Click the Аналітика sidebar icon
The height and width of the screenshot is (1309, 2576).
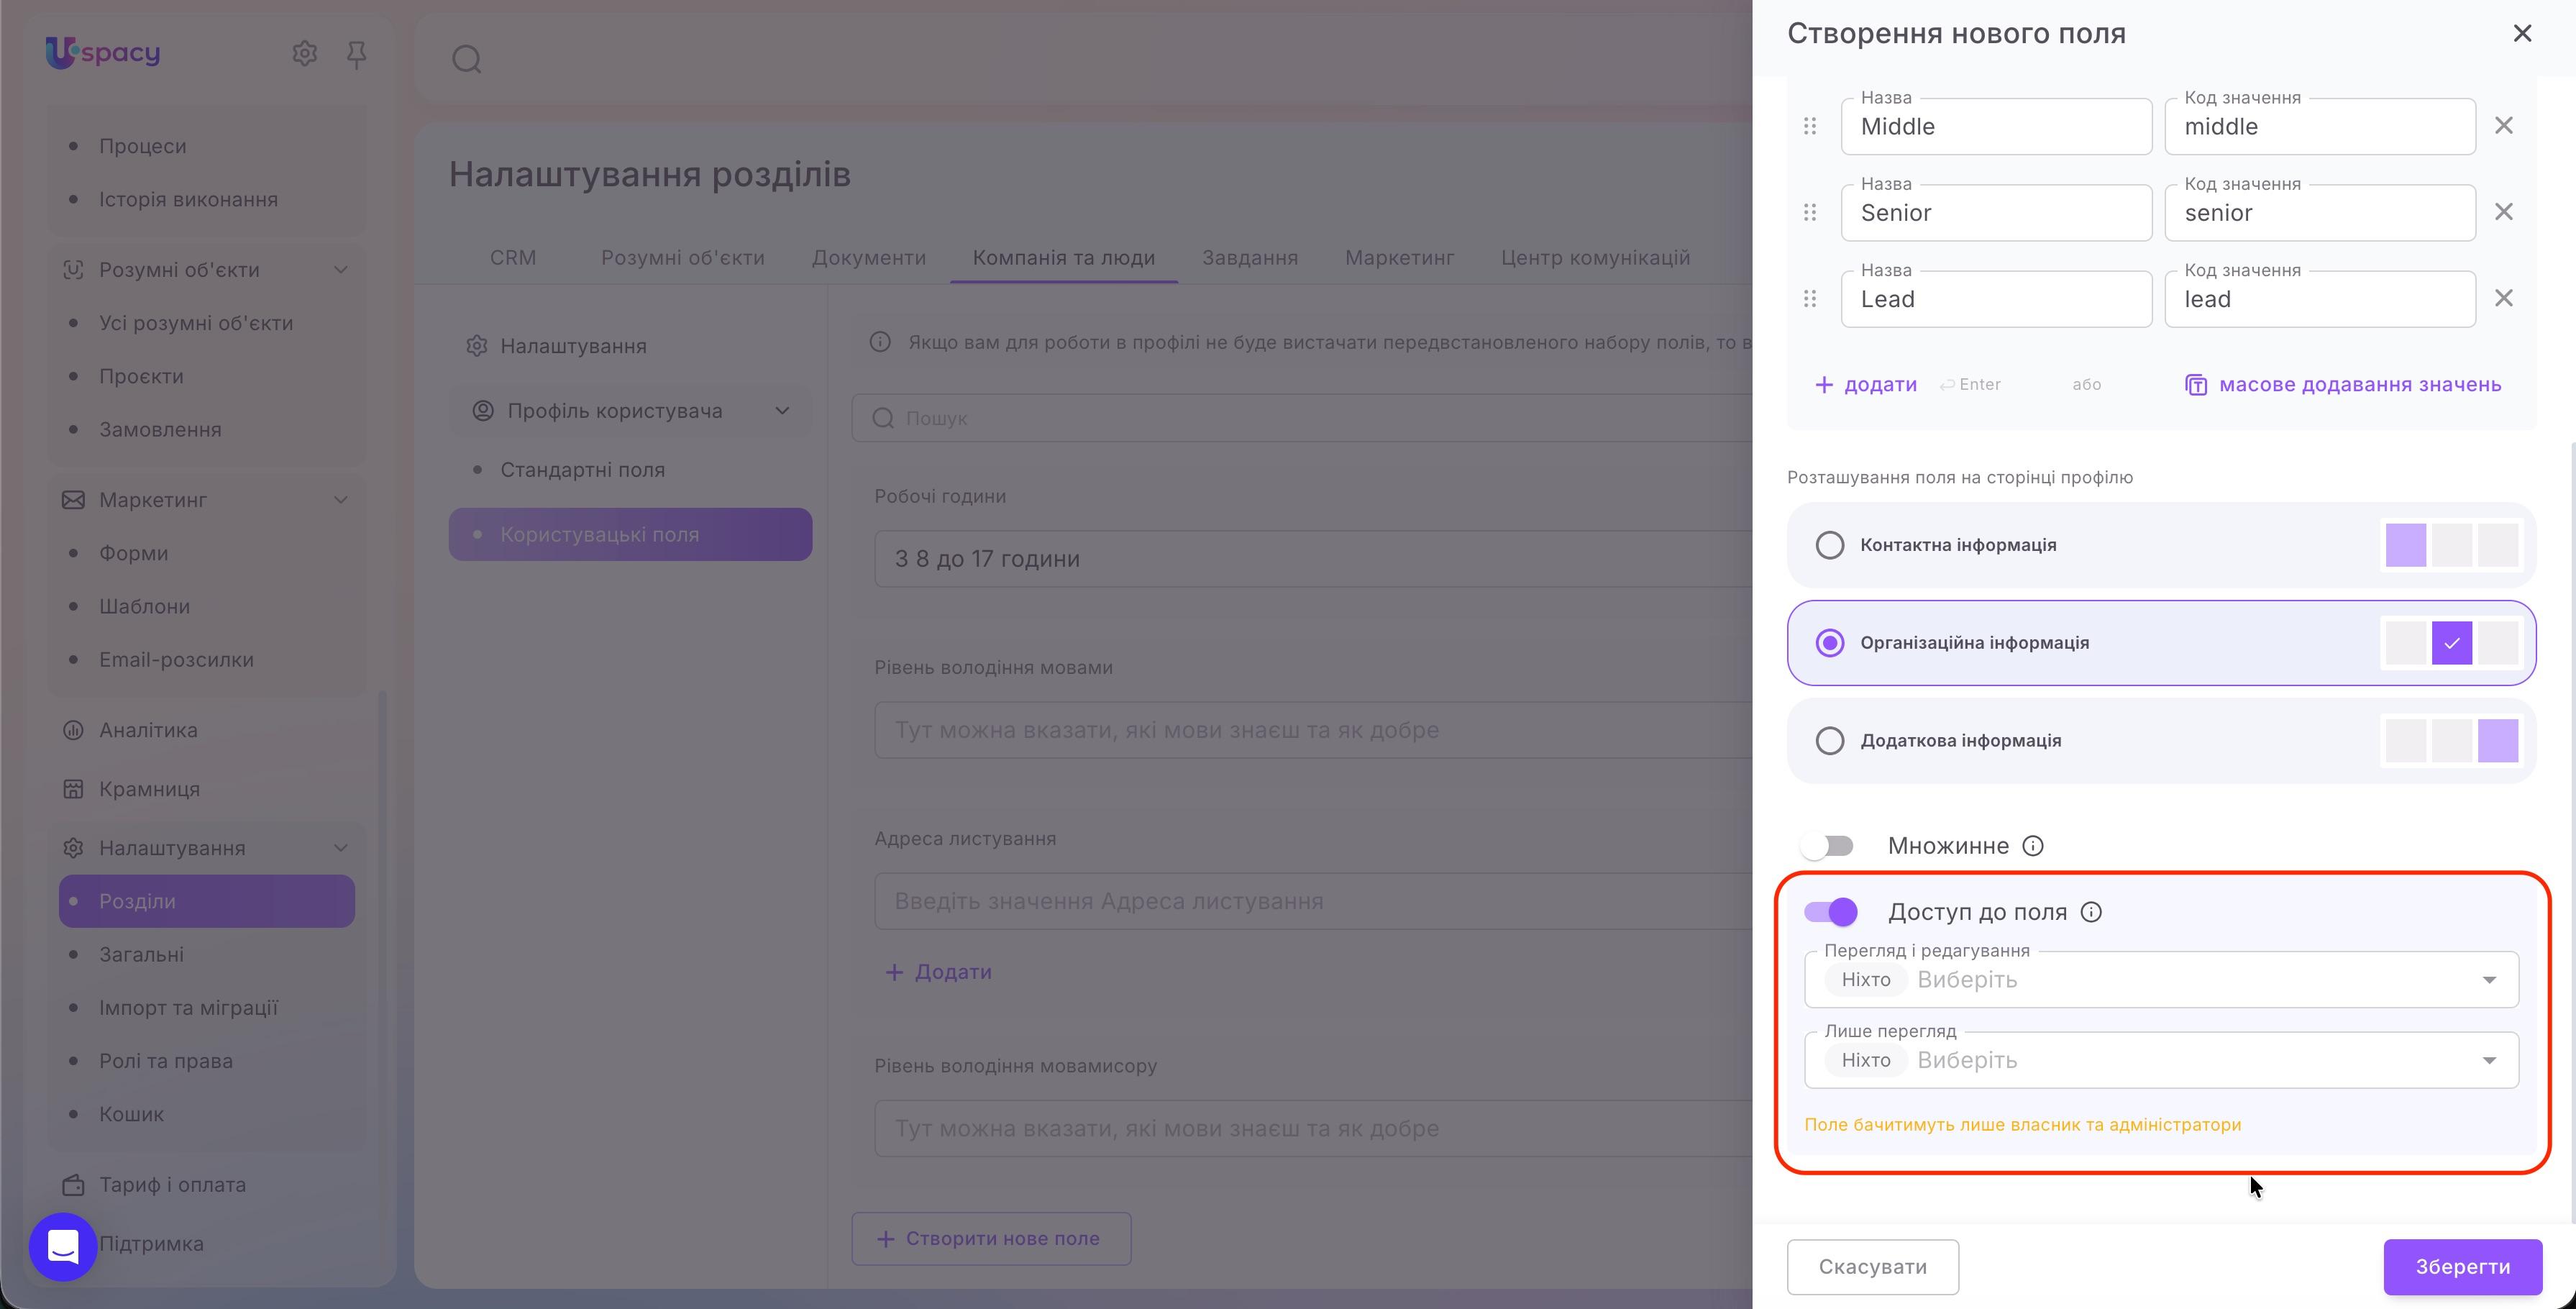[x=73, y=730]
